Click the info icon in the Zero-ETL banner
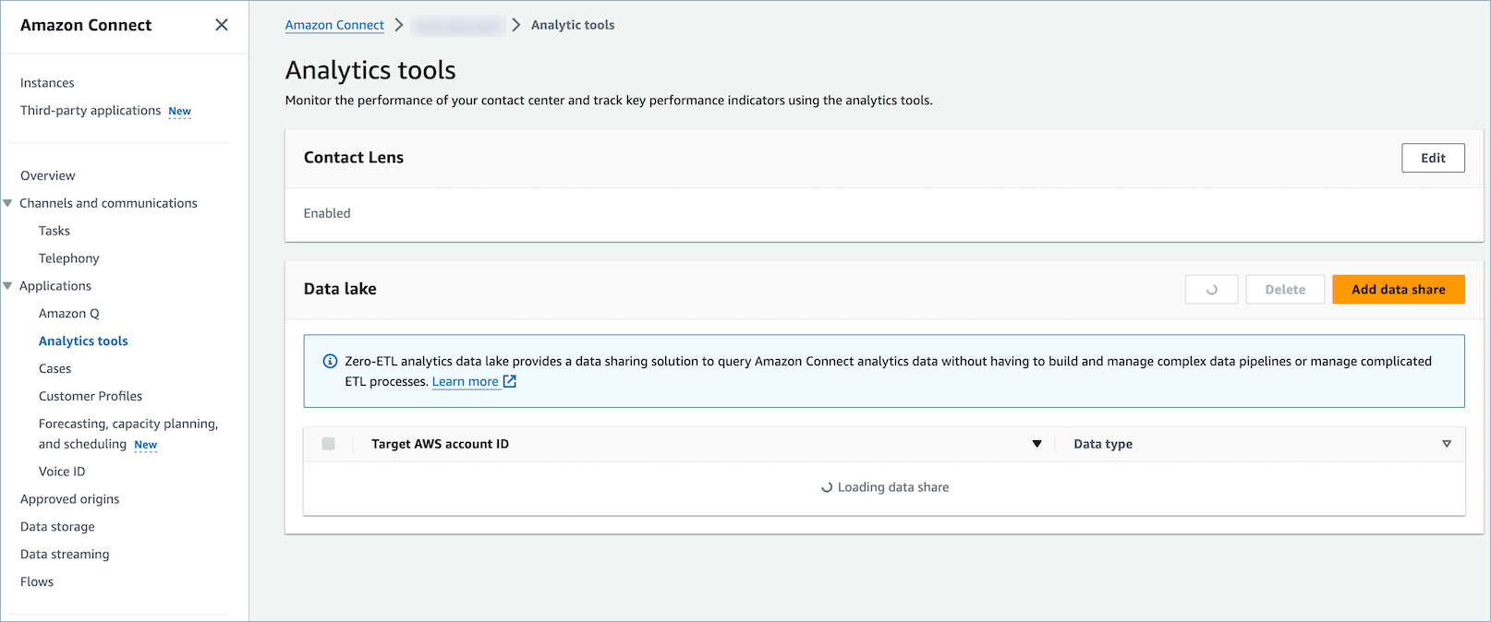1491x622 pixels. point(330,361)
